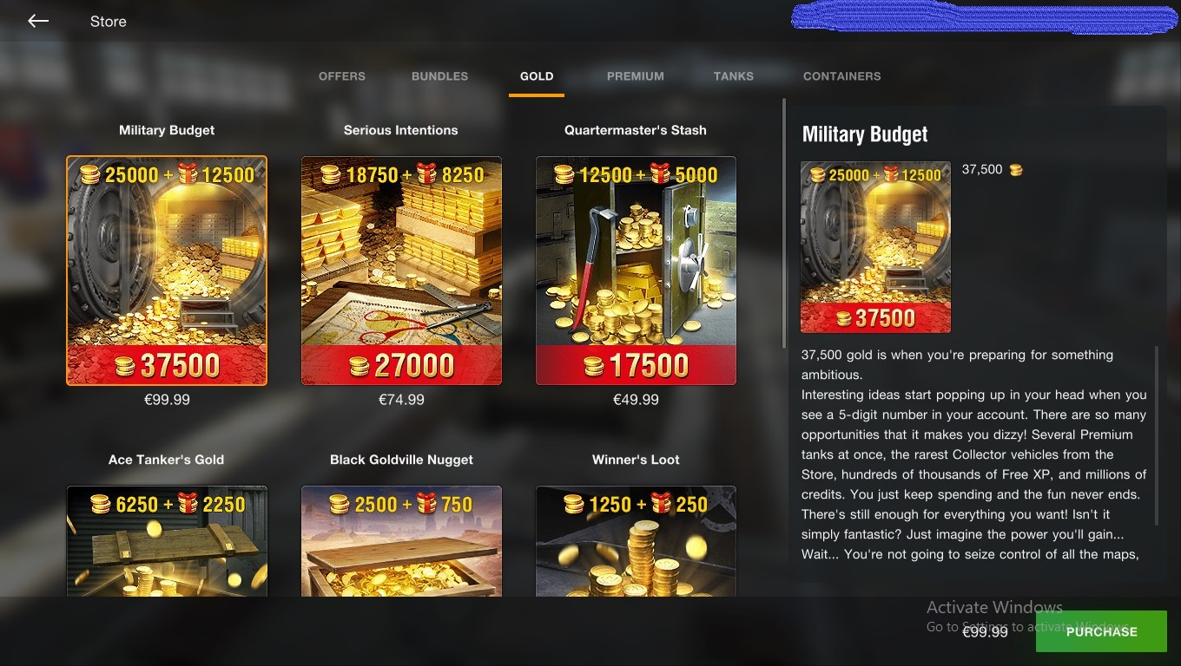Open the Bundles tab
The height and width of the screenshot is (666, 1181).
tap(439, 76)
